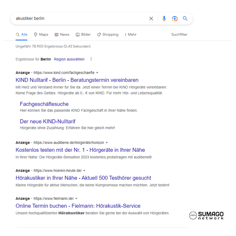Open the Fachgeschäftesuche sitelink
Image resolution: width=236 pixels, height=236 pixels.
(x=44, y=104)
